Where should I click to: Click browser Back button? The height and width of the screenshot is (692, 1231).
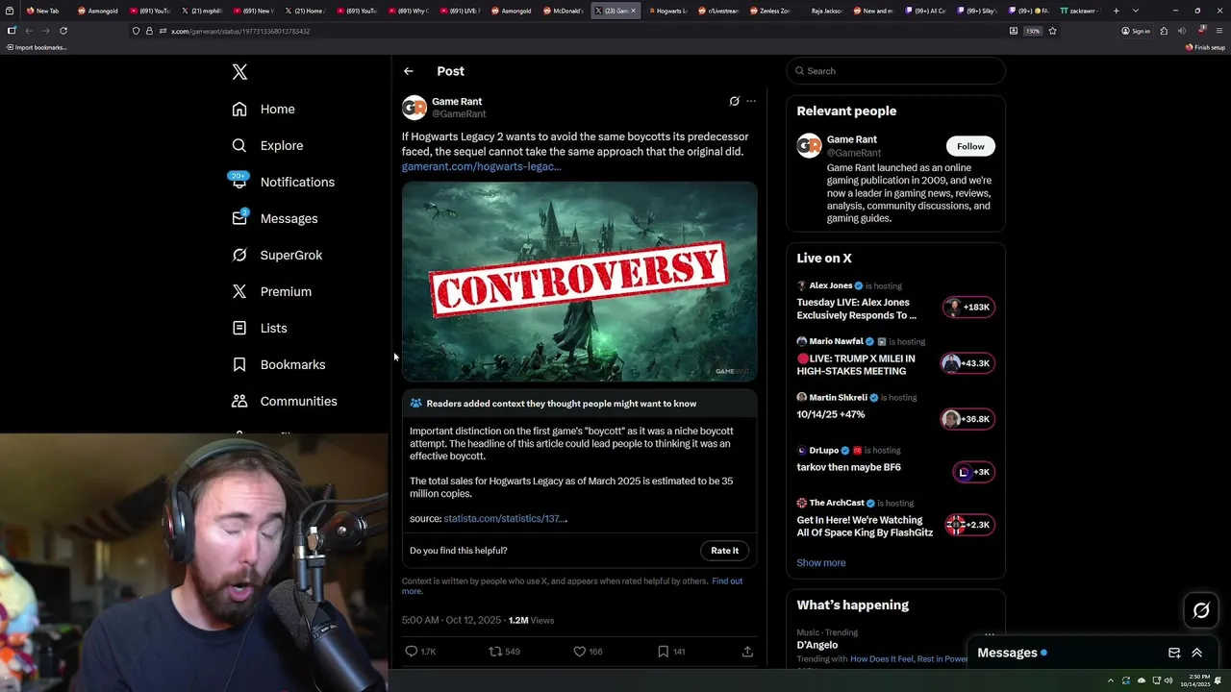click(28, 31)
